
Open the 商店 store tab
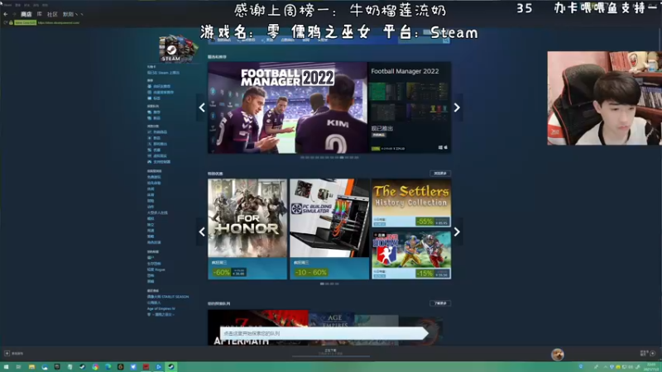coord(26,14)
